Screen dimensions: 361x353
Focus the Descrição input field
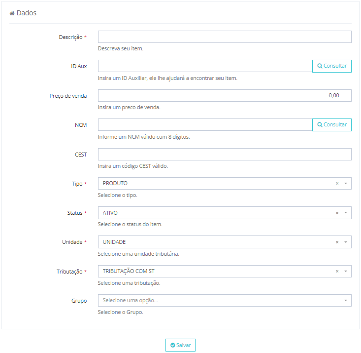(225, 37)
